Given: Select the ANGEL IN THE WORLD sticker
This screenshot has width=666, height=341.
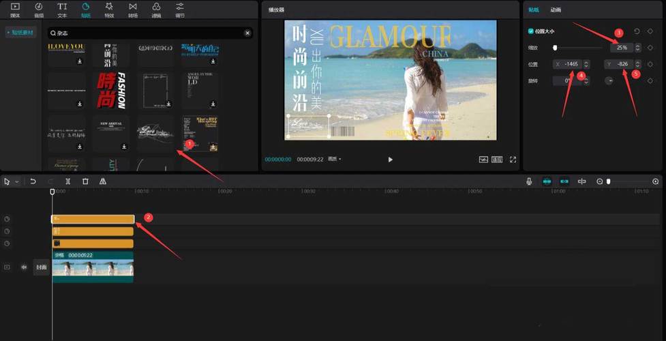Looking at the screenshot, I should point(200,91).
